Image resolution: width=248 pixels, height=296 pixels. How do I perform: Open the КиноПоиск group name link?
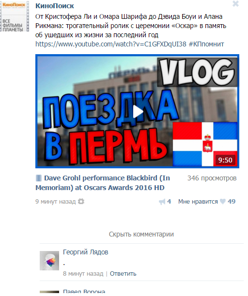tap(55, 6)
